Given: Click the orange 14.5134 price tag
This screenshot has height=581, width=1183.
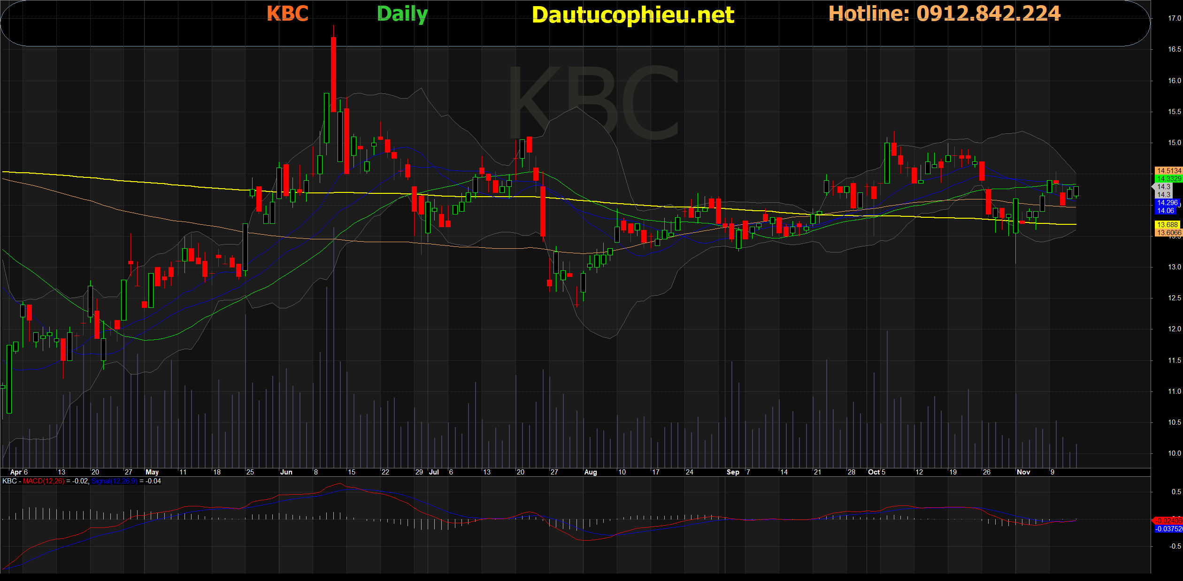Looking at the screenshot, I should 1168,171.
